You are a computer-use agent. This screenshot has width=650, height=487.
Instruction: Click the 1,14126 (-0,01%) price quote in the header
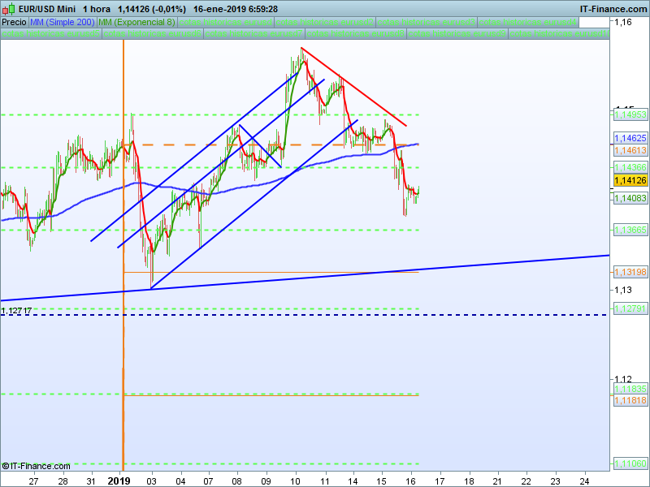pyautogui.click(x=152, y=9)
